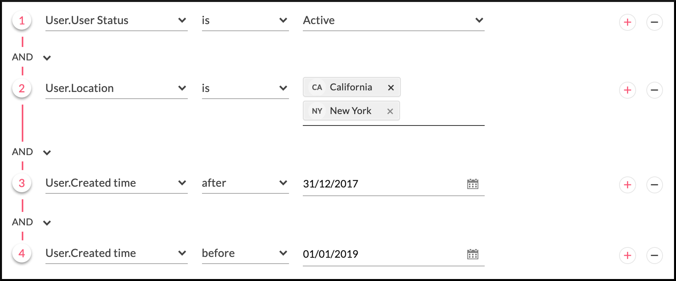The height and width of the screenshot is (281, 676).
Task: Open the User.Location field dropdown
Action: pos(116,88)
